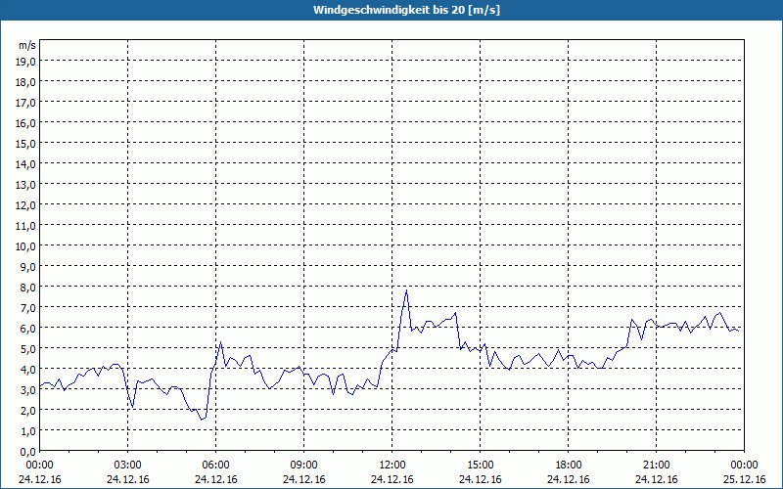Pick the 15,0 y-axis label
783x489 pixels.
click(x=25, y=143)
